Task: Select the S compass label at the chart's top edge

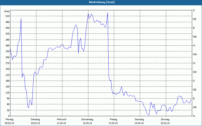Action: point(194,10)
